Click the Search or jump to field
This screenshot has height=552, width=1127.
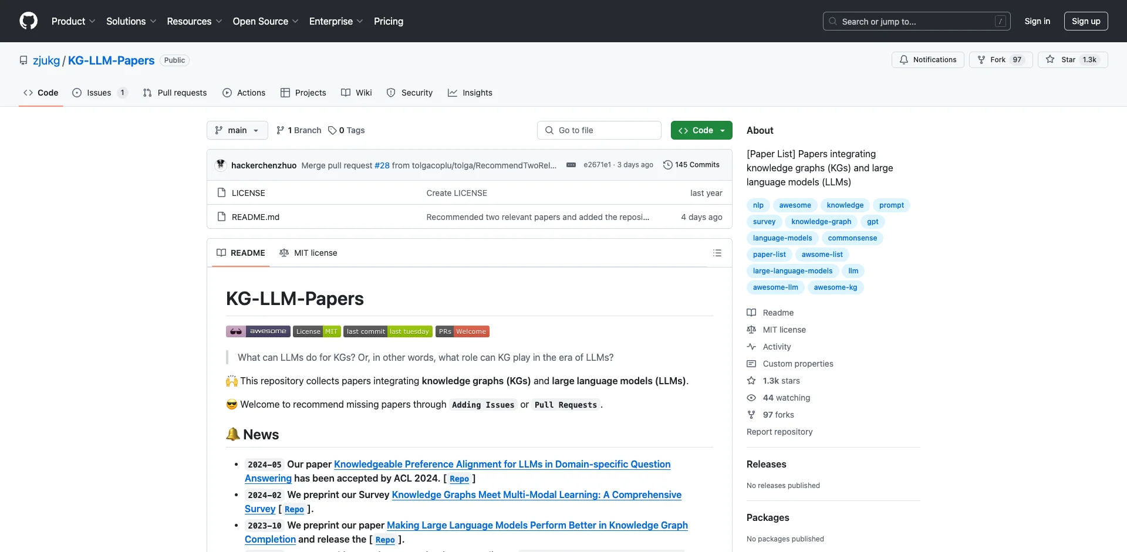(916, 21)
